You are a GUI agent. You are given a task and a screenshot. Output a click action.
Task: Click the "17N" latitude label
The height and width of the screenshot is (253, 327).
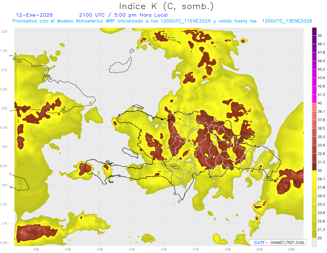[5, 224]
